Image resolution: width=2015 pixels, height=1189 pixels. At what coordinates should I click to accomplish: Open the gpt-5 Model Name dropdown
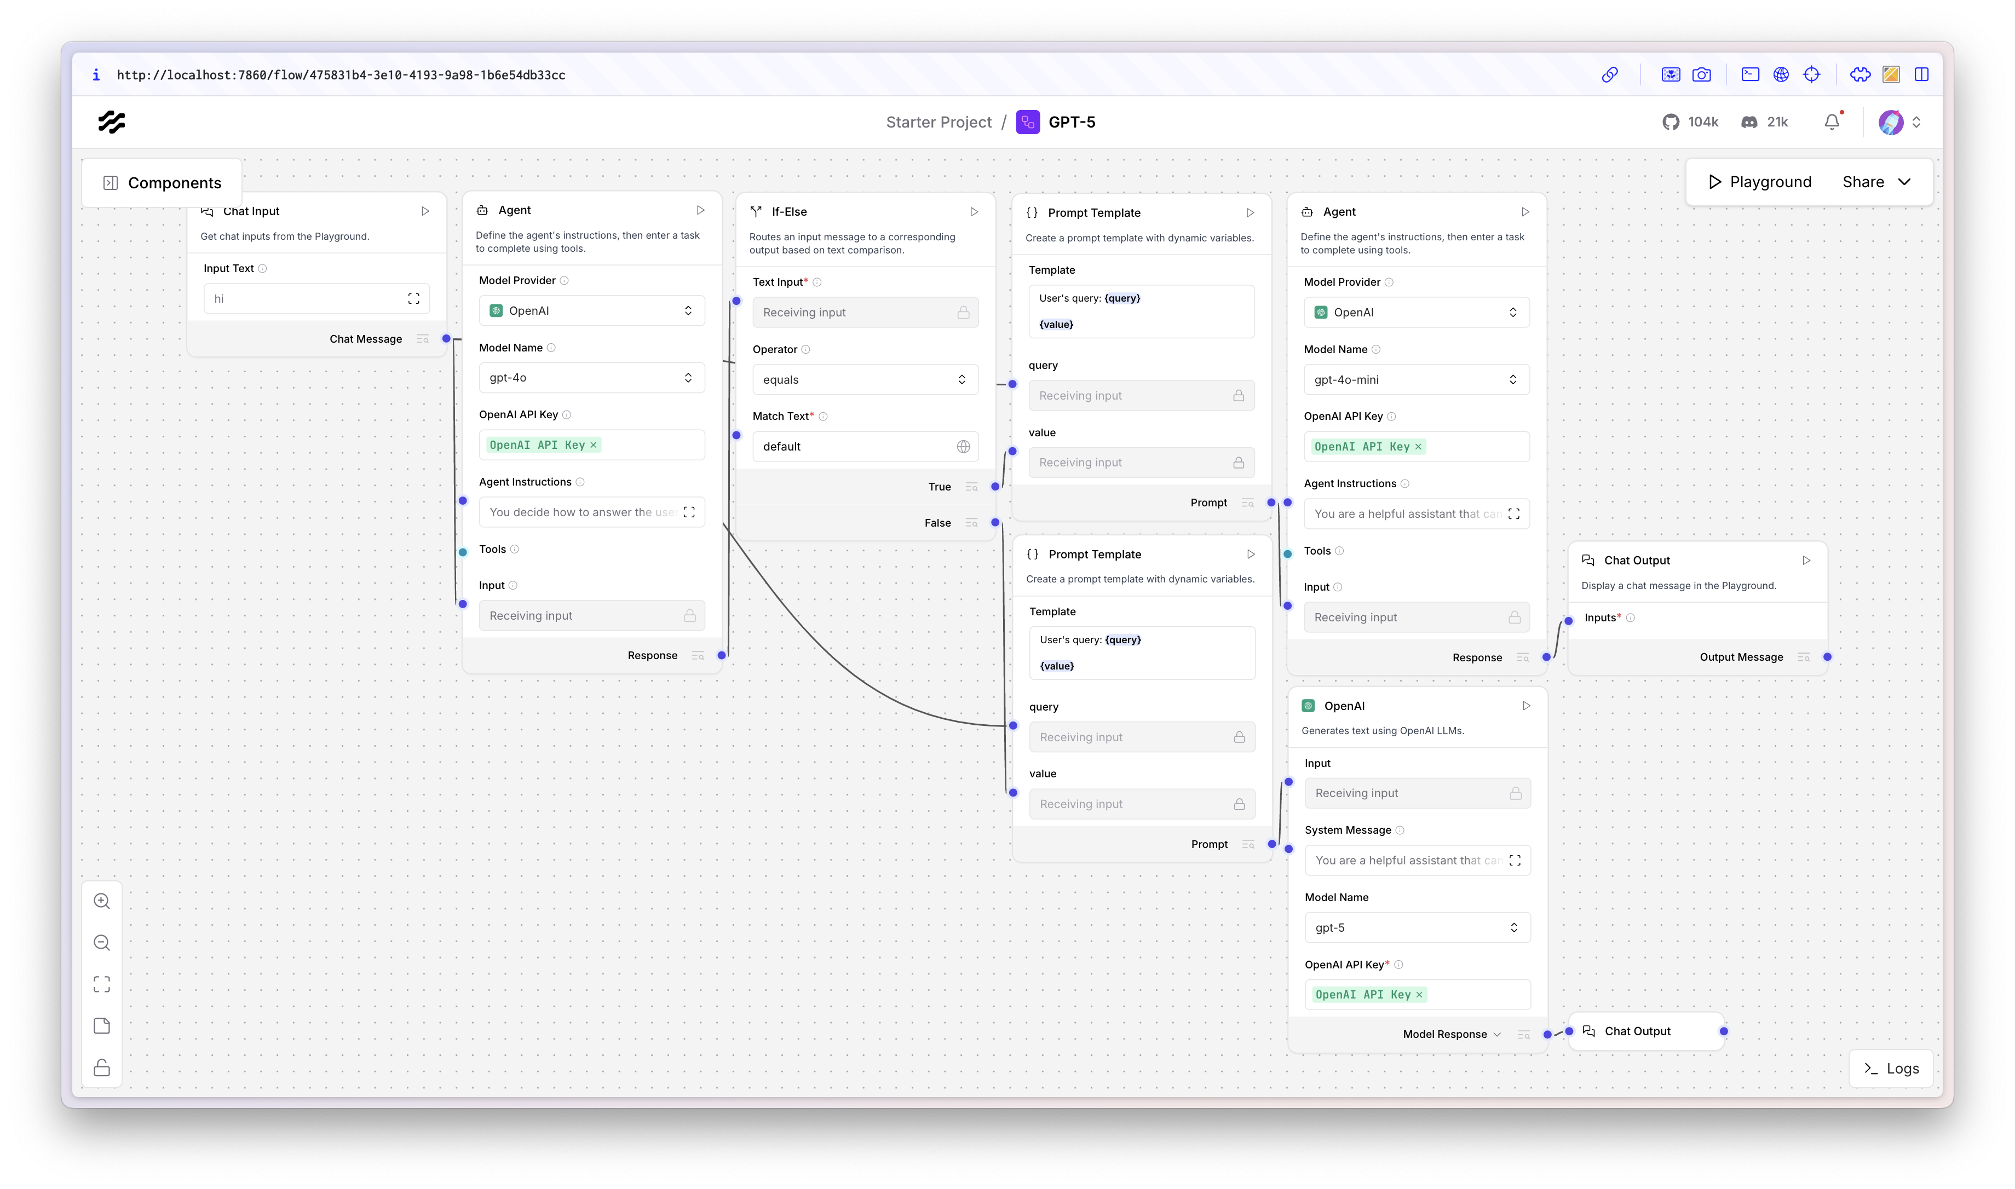tap(1417, 927)
